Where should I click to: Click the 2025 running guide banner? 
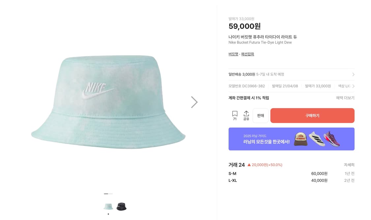coord(292,139)
